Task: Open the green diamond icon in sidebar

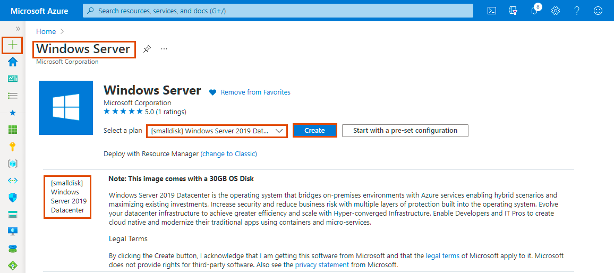Action: pyautogui.click(x=13, y=265)
